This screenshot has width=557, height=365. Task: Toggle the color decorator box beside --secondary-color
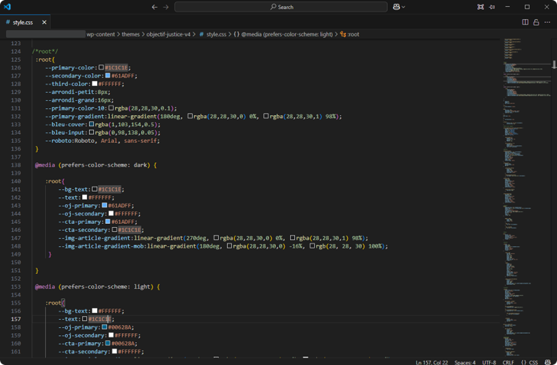coord(108,75)
